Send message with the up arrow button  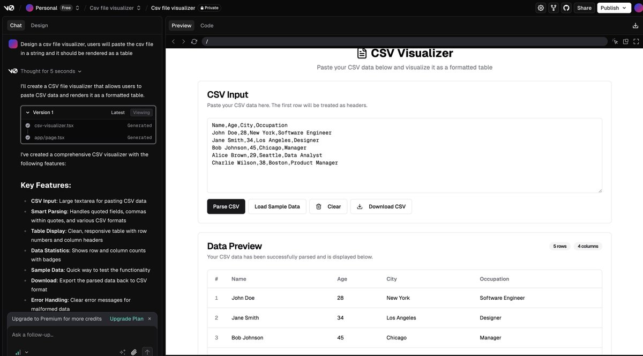click(147, 352)
